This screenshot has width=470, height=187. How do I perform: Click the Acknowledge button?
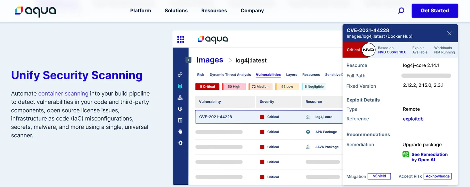click(438, 176)
